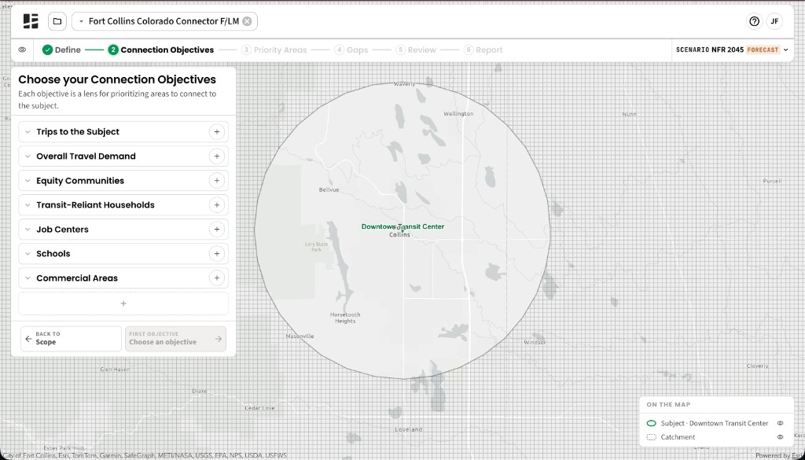Click the Nunn label on the map
Image resolution: width=805 pixels, height=460 pixels.
point(629,114)
